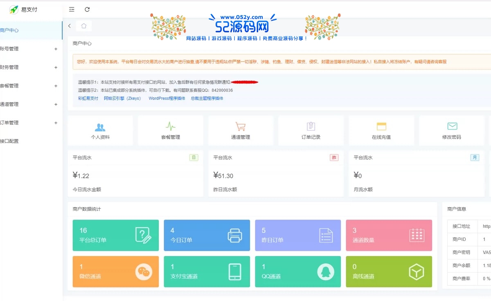Expand 套餐管理 sidebar plus sign

(56, 86)
